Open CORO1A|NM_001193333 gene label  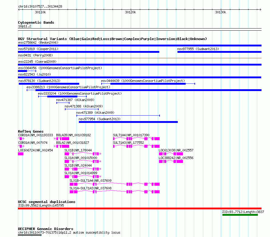[35, 135]
